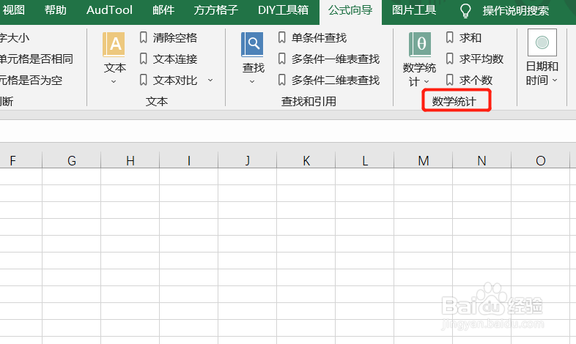Switch to the 帮助 ribbon tab
This screenshot has height=344, width=576.
56,10
